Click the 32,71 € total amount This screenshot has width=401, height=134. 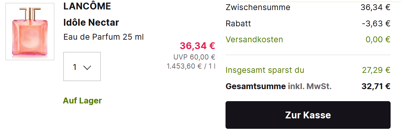376,87
